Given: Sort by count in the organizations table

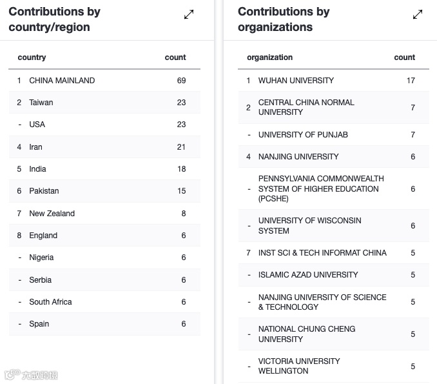Looking at the screenshot, I should click(x=404, y=57).
